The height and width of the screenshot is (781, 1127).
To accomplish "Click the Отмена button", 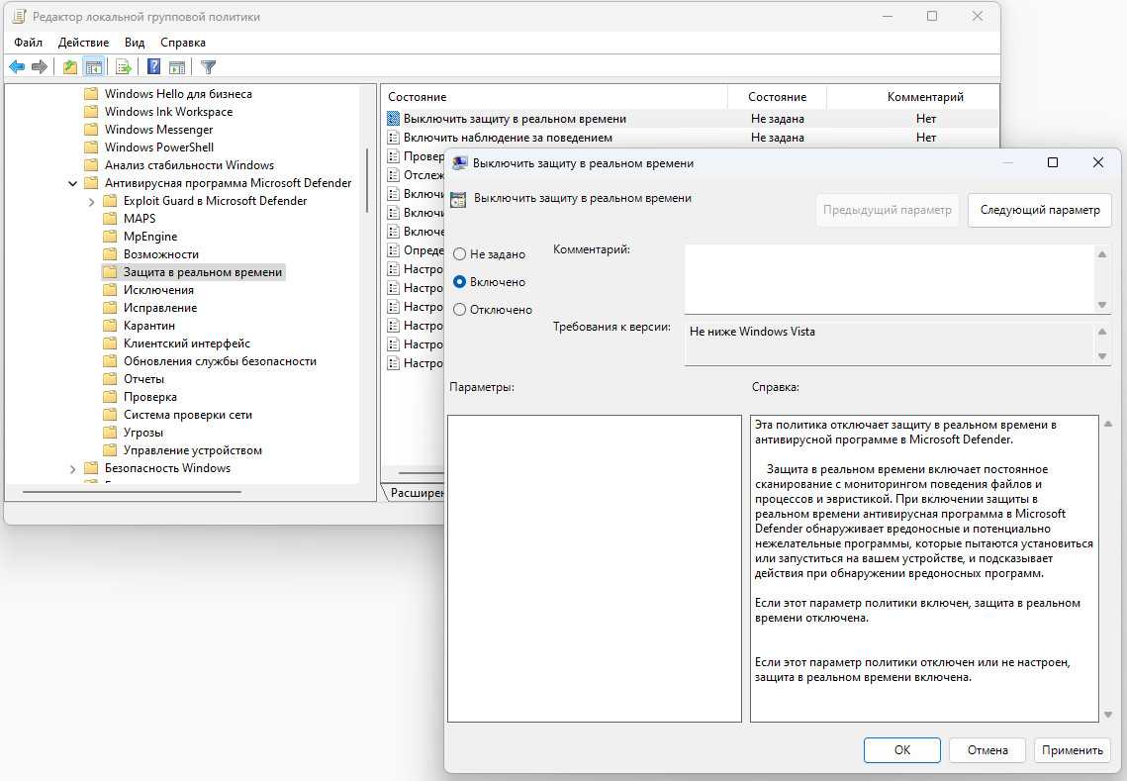I will coord(987,750).
